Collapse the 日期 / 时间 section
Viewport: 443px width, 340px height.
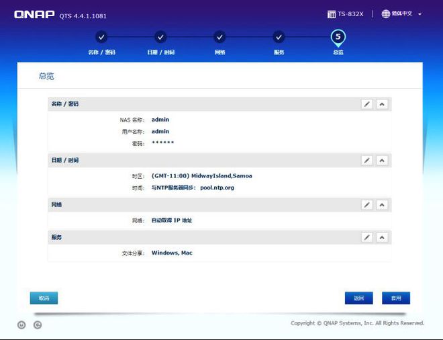(x=382, y=161)
